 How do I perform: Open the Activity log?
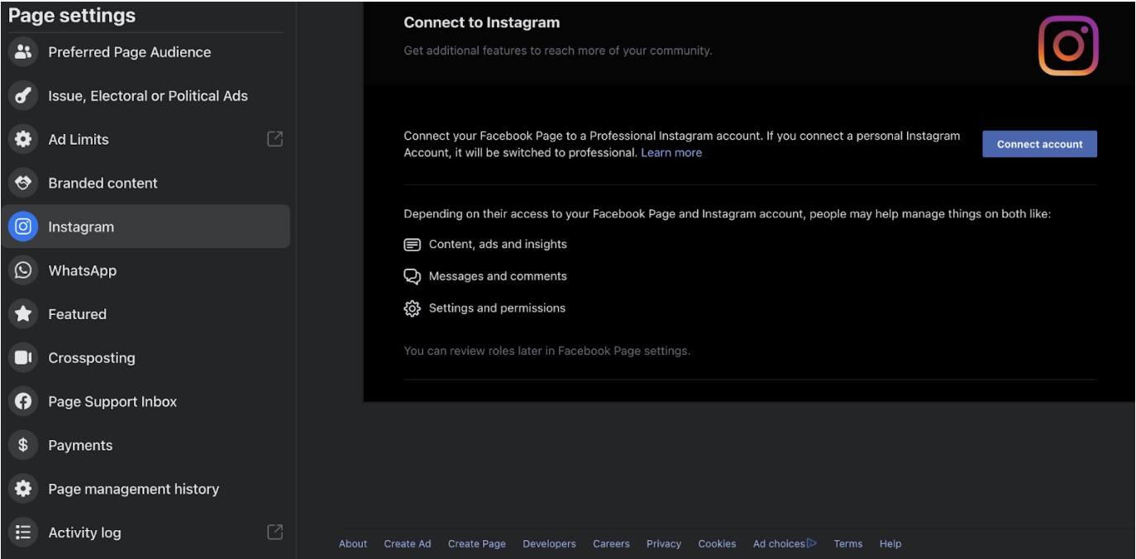click(x=146, y=533)
